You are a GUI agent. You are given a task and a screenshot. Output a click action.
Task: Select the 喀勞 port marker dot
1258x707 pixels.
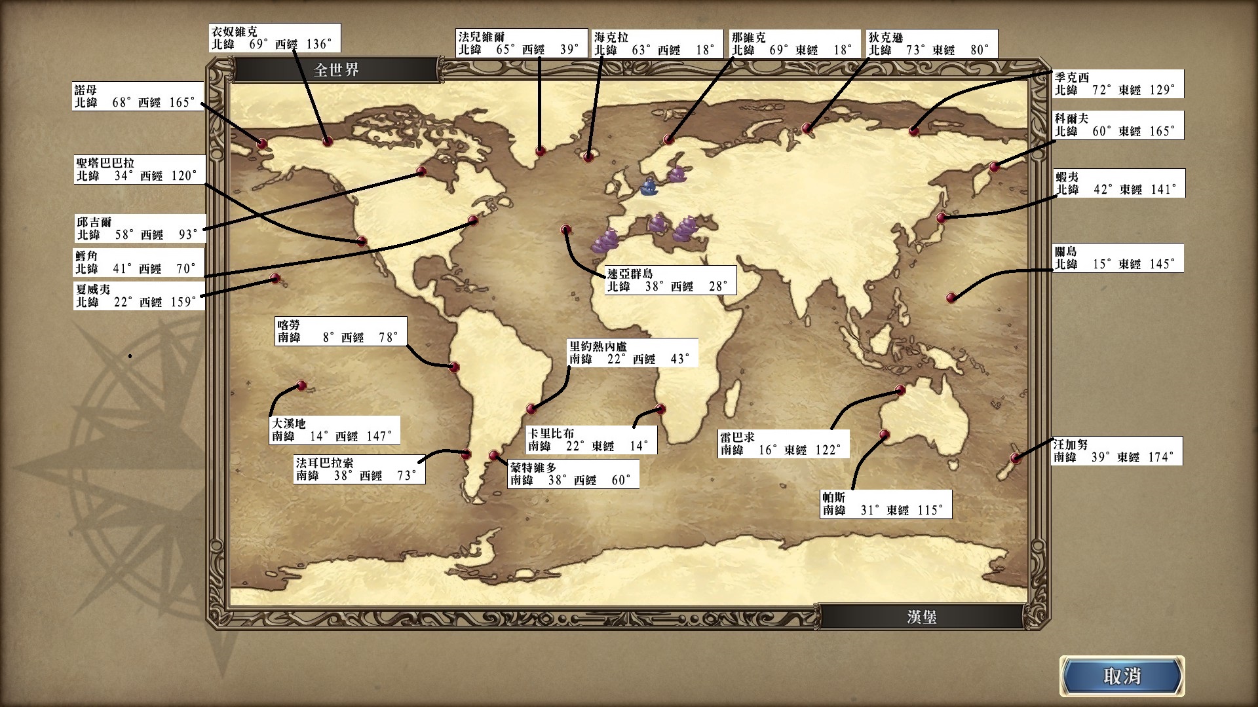pyautogui.click(x=453, y=367)
